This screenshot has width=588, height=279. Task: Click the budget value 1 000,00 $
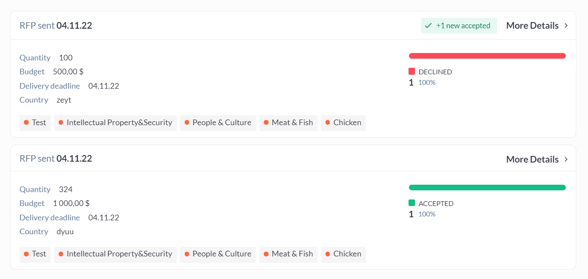[71, 203]
